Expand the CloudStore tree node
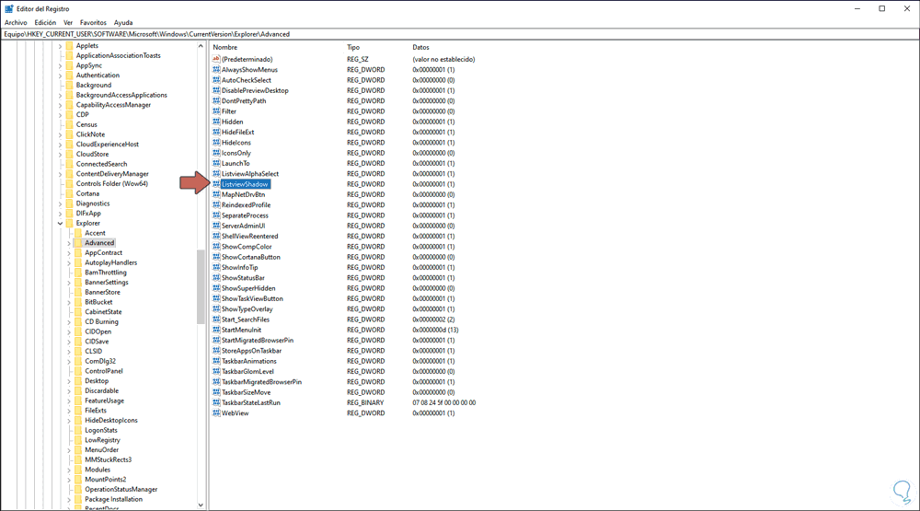Image resolution: width=920 pixels, height=511 pixels. point(60,154)
